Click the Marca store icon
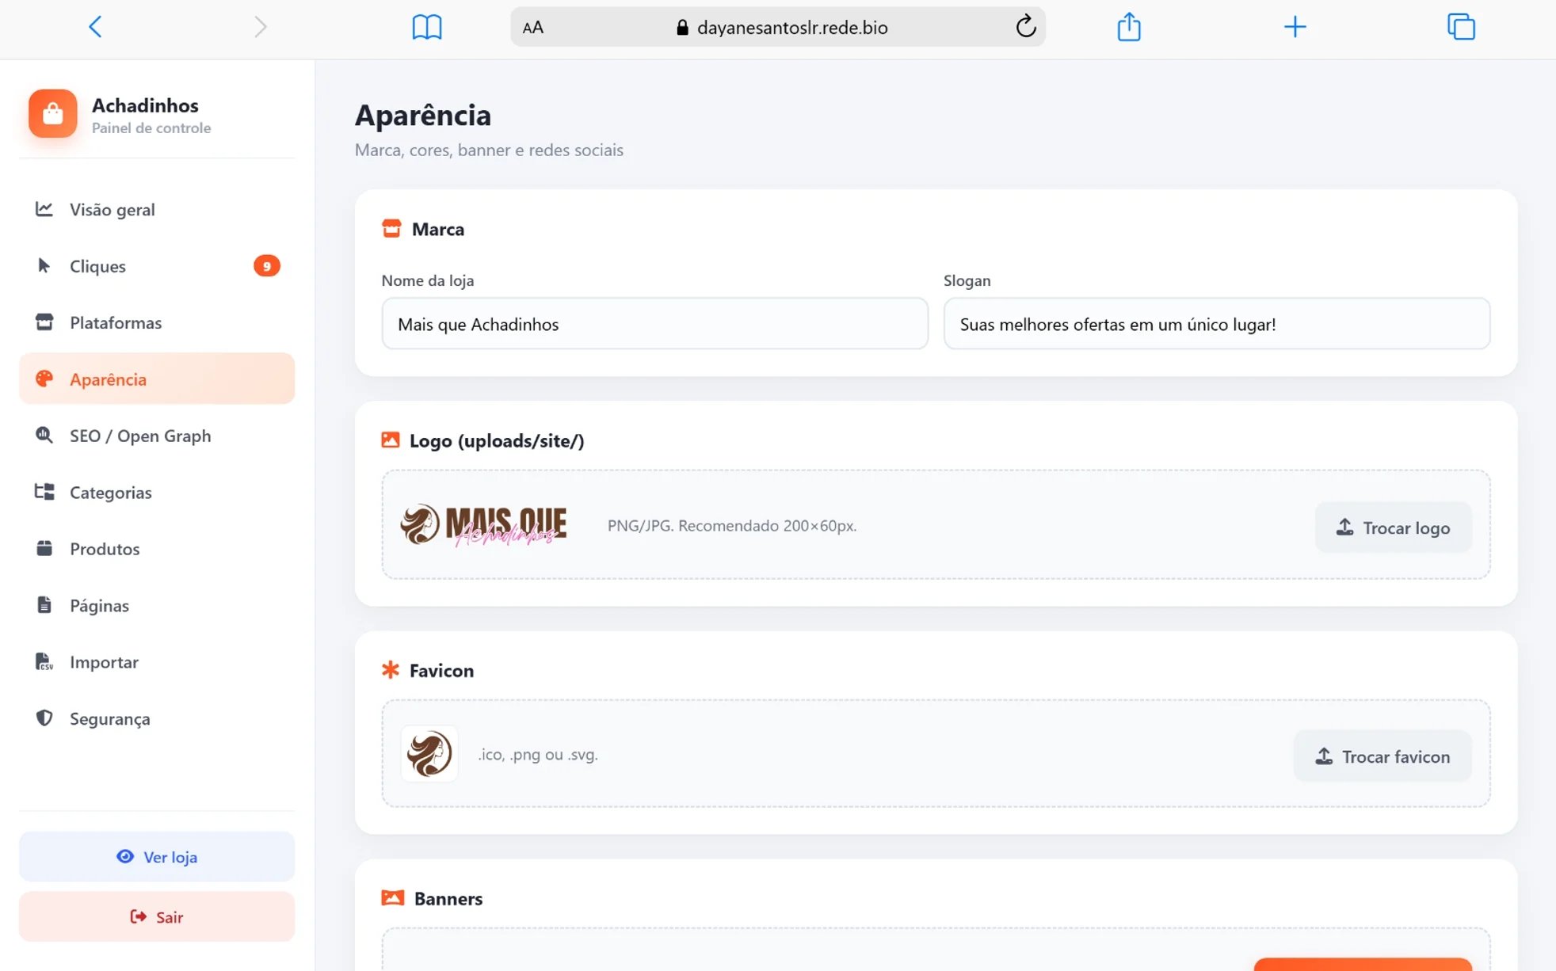Screen dimensions: 1556x971 pyautogui.click(x=391, y=229)
